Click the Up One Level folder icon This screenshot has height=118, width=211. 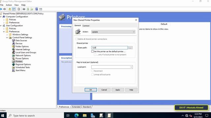click(x=10, y=9)
